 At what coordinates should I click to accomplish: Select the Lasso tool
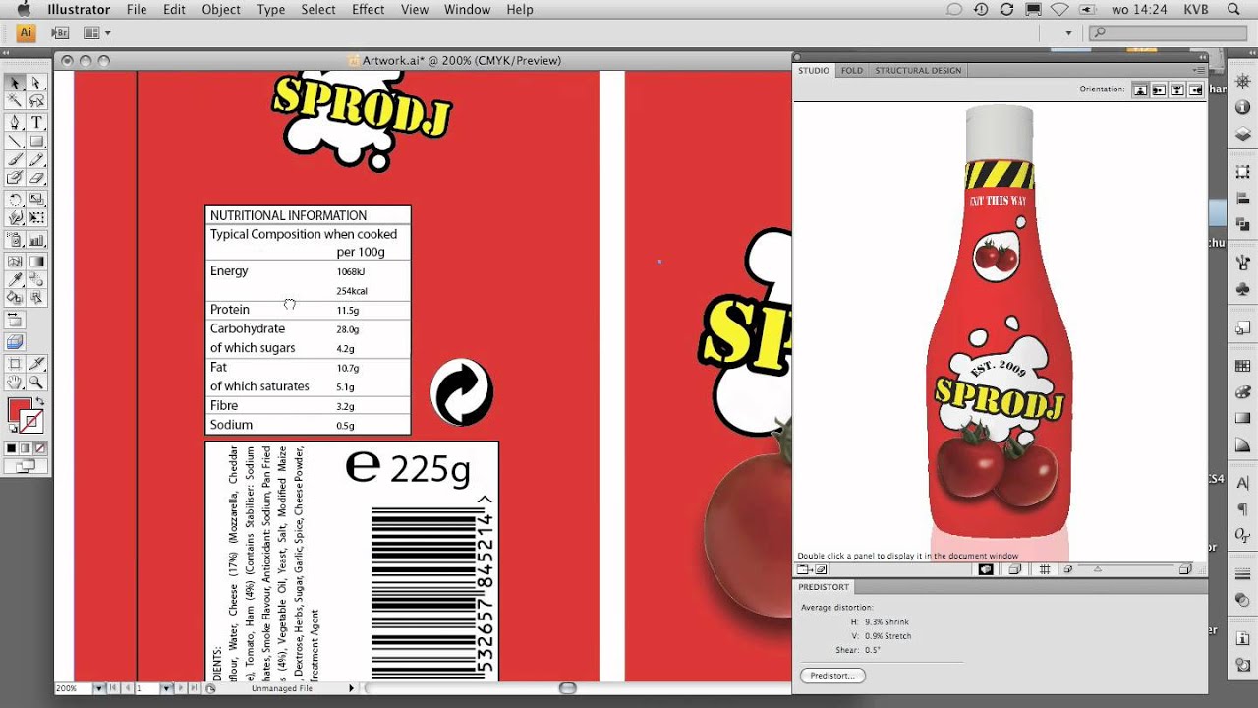(36, 100)
